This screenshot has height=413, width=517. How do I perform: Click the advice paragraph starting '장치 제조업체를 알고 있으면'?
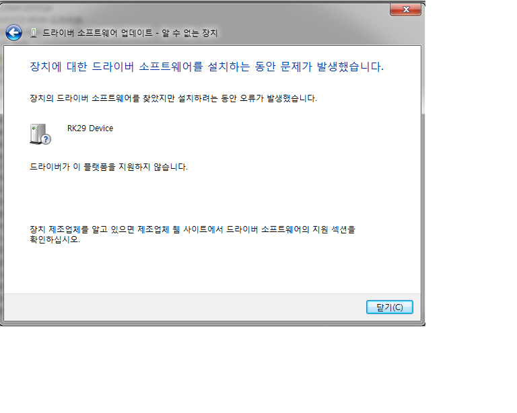coord(193,234)
